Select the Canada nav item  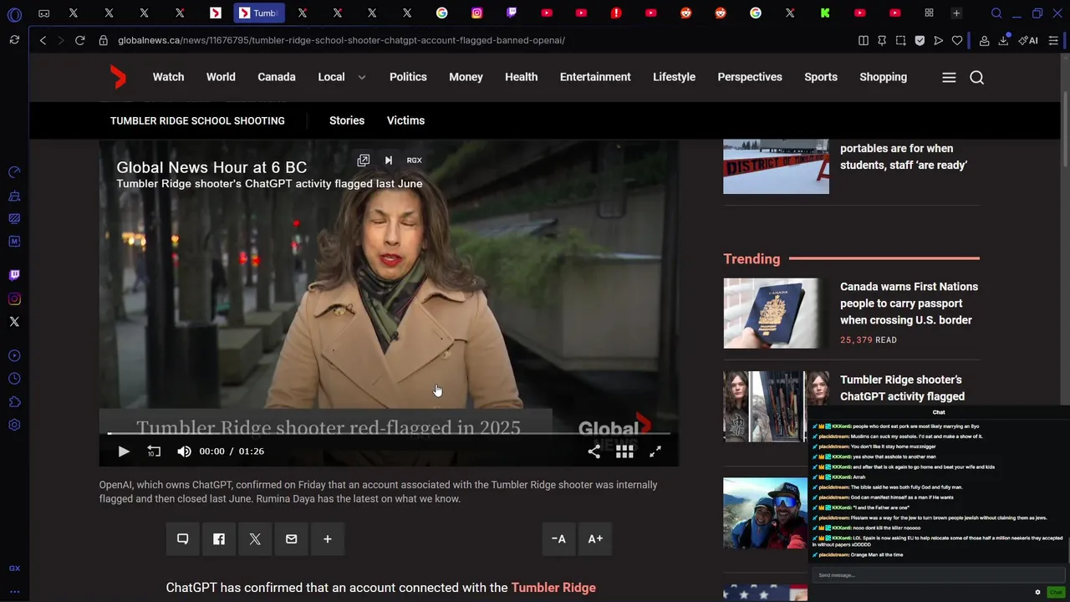coord(277,77)
